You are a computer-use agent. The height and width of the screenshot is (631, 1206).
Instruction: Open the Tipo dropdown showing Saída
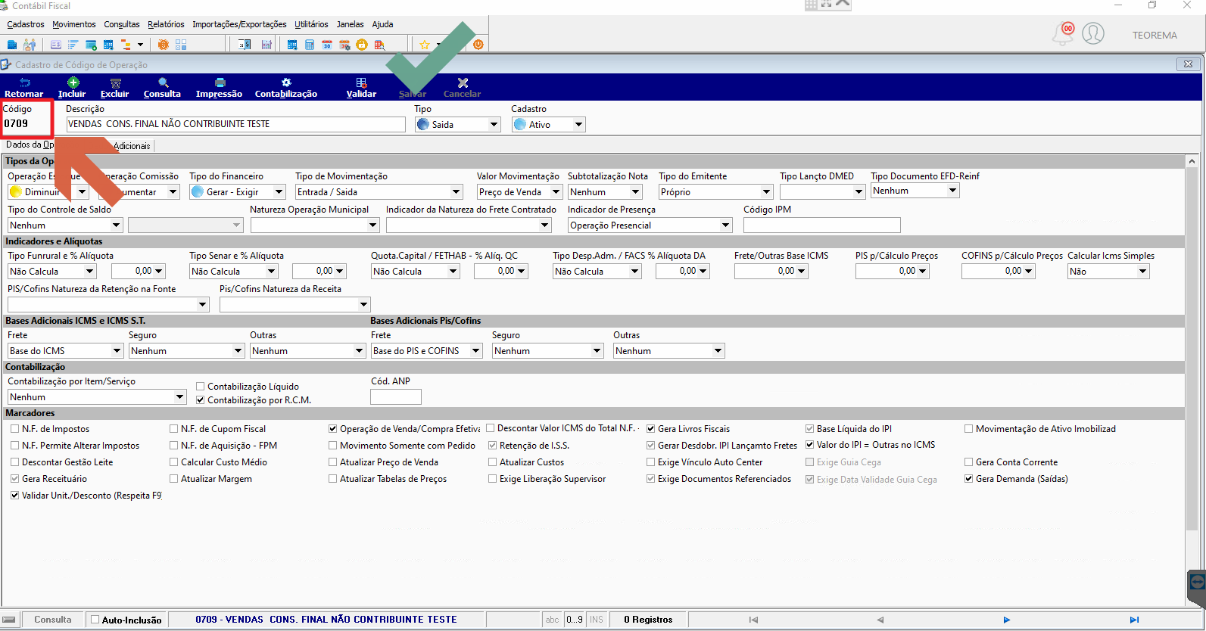tap(458, 125)
